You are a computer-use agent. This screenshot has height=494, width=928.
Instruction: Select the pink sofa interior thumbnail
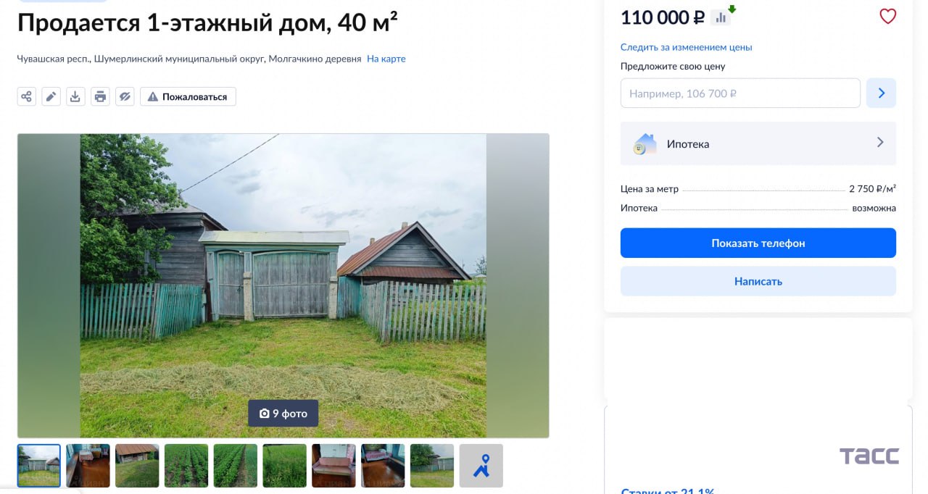(333, 466)
